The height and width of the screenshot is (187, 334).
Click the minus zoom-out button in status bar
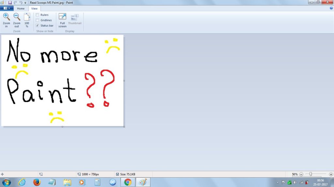pyautogui.click(x=301, y=174)
